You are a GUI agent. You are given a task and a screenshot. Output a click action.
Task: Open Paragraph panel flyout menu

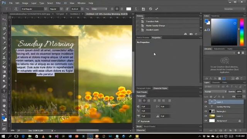pos(200,96)
